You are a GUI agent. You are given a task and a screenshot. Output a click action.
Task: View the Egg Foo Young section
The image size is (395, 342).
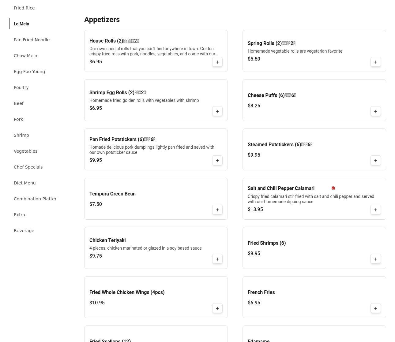pyautogui.click(x=29, y=72)
